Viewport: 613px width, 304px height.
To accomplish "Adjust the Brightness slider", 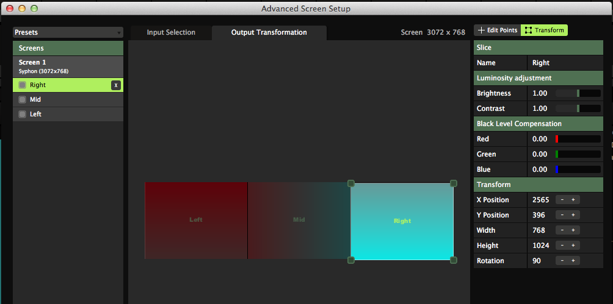I will [578, 93].
